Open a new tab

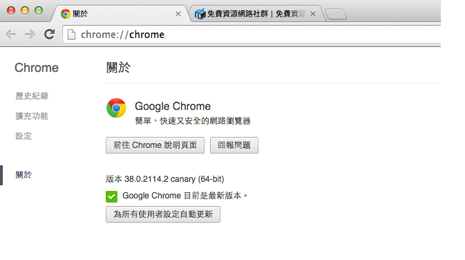(x=336, y=14)
